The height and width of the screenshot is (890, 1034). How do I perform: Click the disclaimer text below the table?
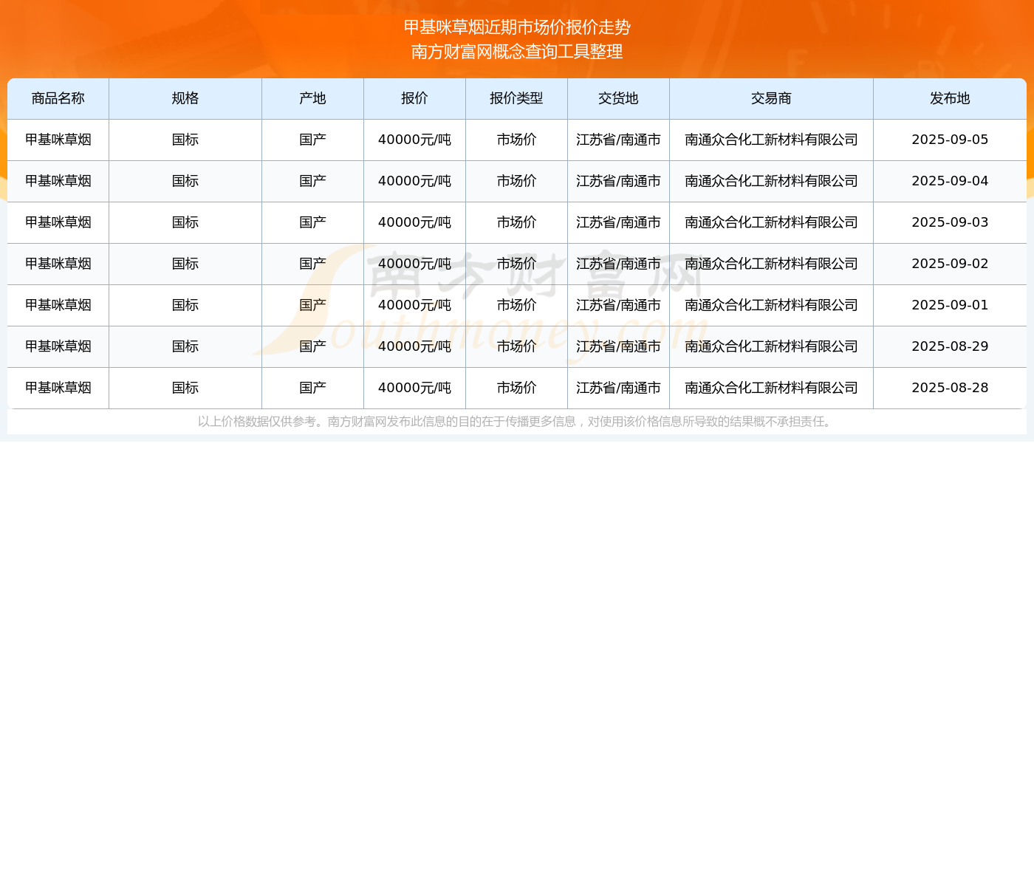[x=516, y=422]
